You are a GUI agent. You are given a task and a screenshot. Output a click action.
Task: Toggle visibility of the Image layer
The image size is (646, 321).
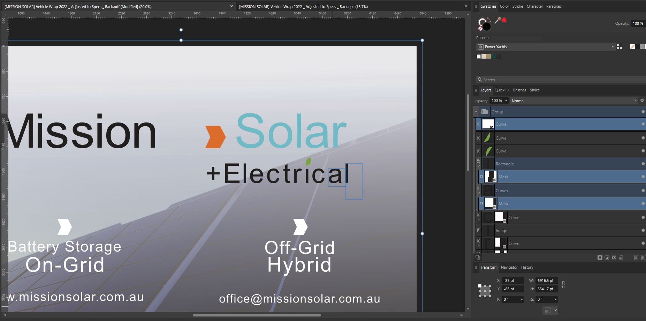pyautogui.click(x=643, y=230)
